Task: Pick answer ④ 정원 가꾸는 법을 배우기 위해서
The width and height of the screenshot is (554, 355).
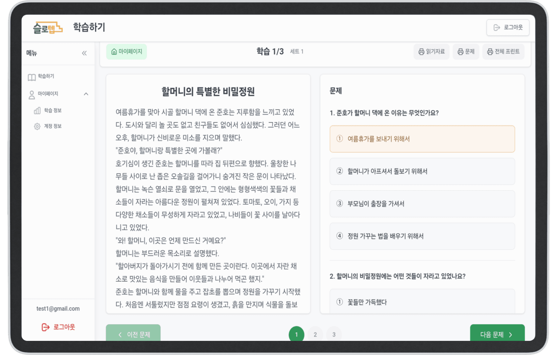Action: click(x=422, y=236)
